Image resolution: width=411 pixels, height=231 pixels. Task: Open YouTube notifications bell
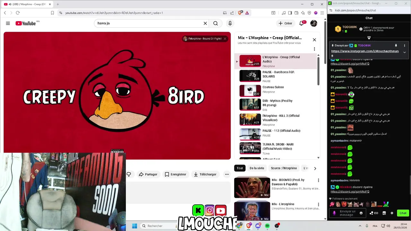pyautogui.click(x=302, y=23)
